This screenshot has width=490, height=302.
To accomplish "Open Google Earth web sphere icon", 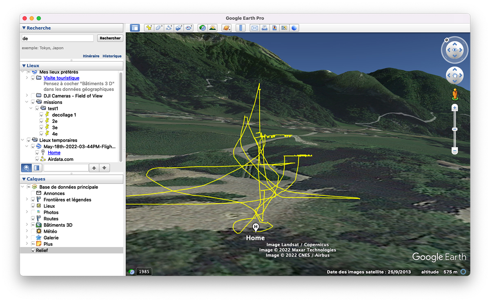I will click(294, 28).
